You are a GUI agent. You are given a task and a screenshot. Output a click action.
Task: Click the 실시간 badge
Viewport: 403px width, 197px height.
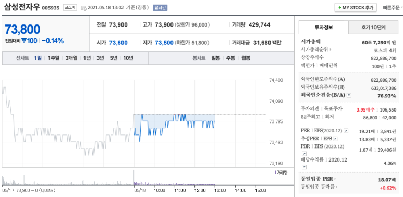click(x=160, y=8)
